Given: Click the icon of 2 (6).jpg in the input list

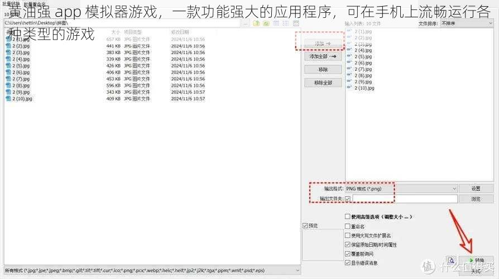Looking at the screenshot, I should [x=349, y=62].
